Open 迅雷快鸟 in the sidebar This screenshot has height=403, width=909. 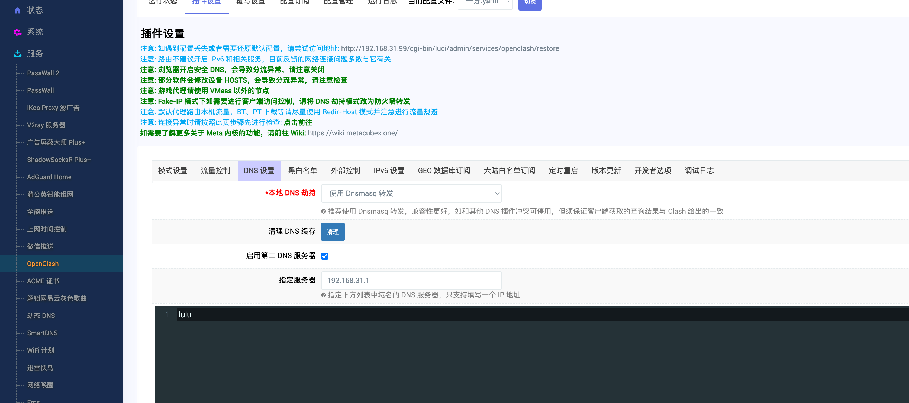tap(40, 368)
